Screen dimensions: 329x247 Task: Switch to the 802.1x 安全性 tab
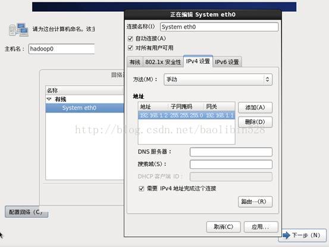[x=163, y=62]
